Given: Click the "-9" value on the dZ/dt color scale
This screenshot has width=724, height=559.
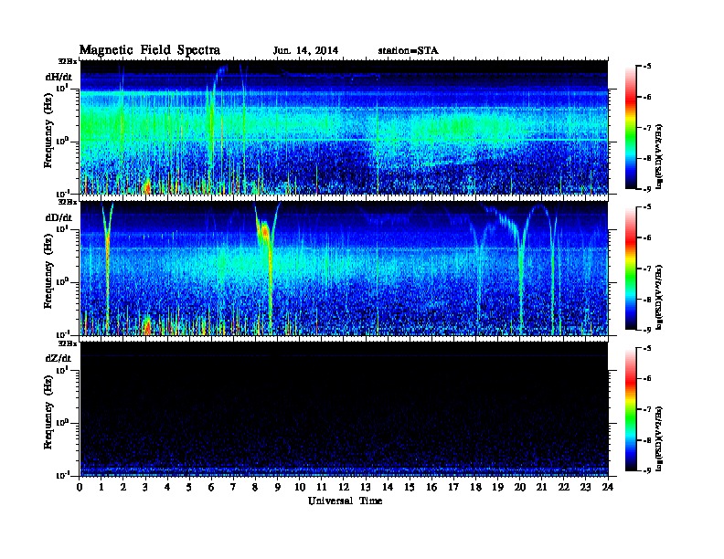Looking at the screenshot, I should 647,470.
